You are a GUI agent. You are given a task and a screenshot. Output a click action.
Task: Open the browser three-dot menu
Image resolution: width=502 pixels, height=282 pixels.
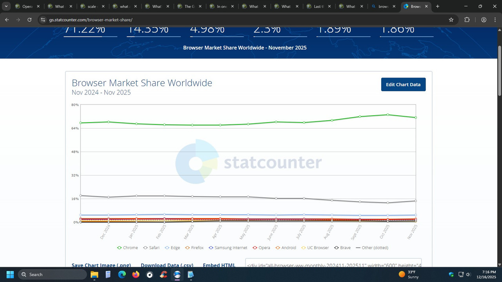point(495,20)
